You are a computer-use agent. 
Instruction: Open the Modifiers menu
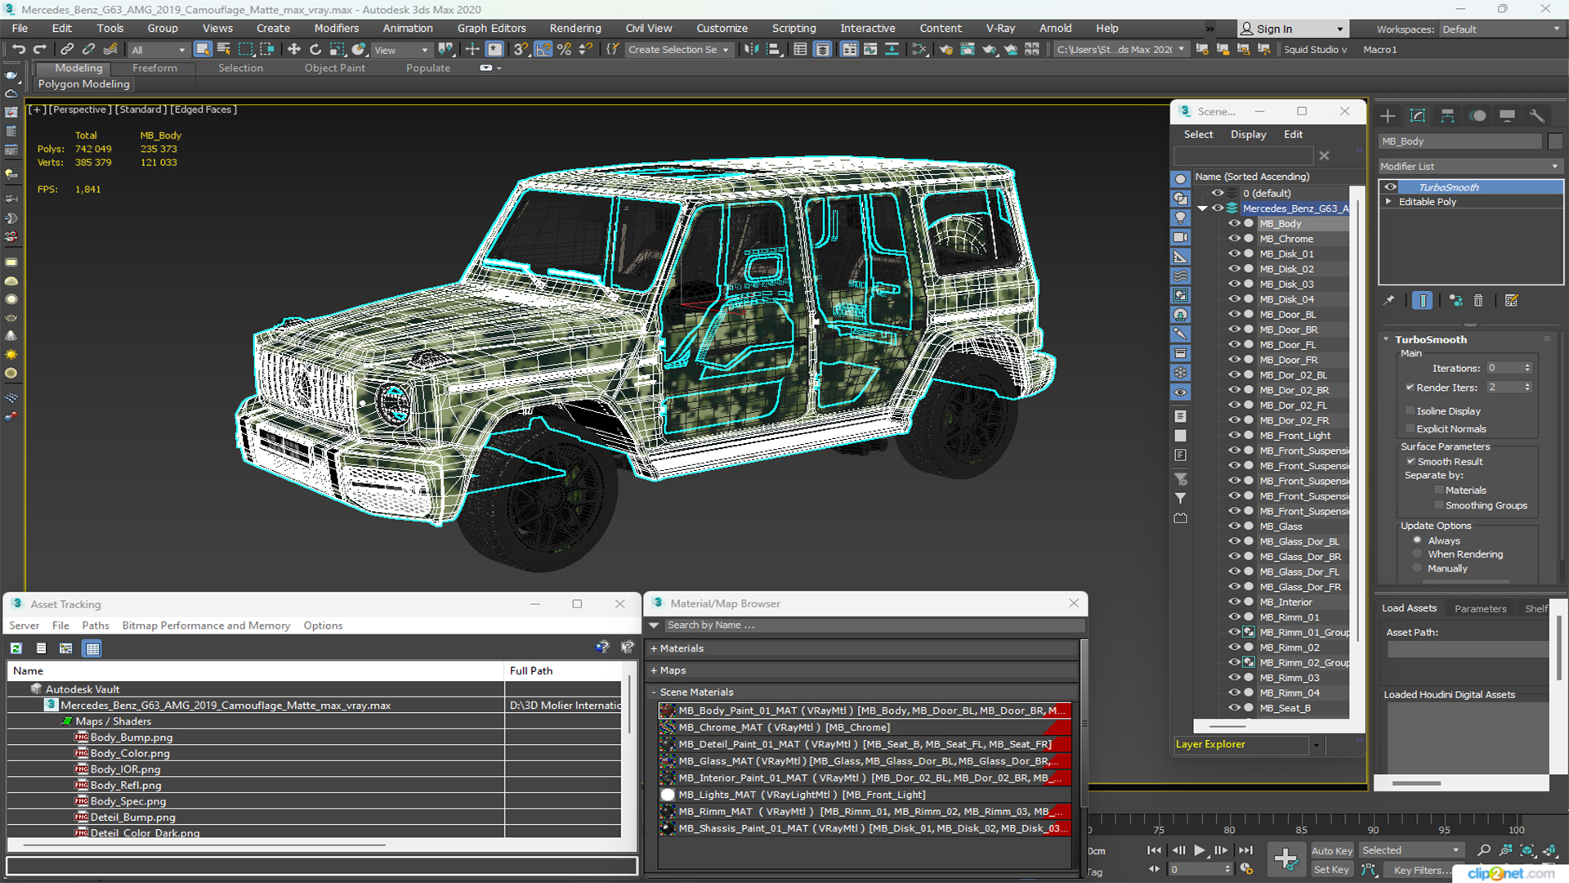(x=336, y=28)
